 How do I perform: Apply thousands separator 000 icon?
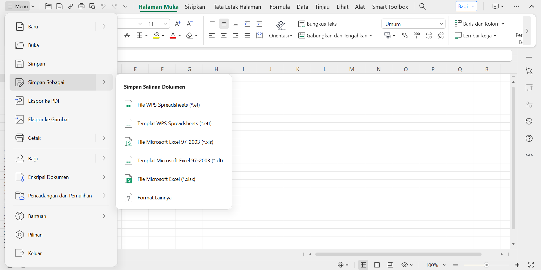(417, 35)
